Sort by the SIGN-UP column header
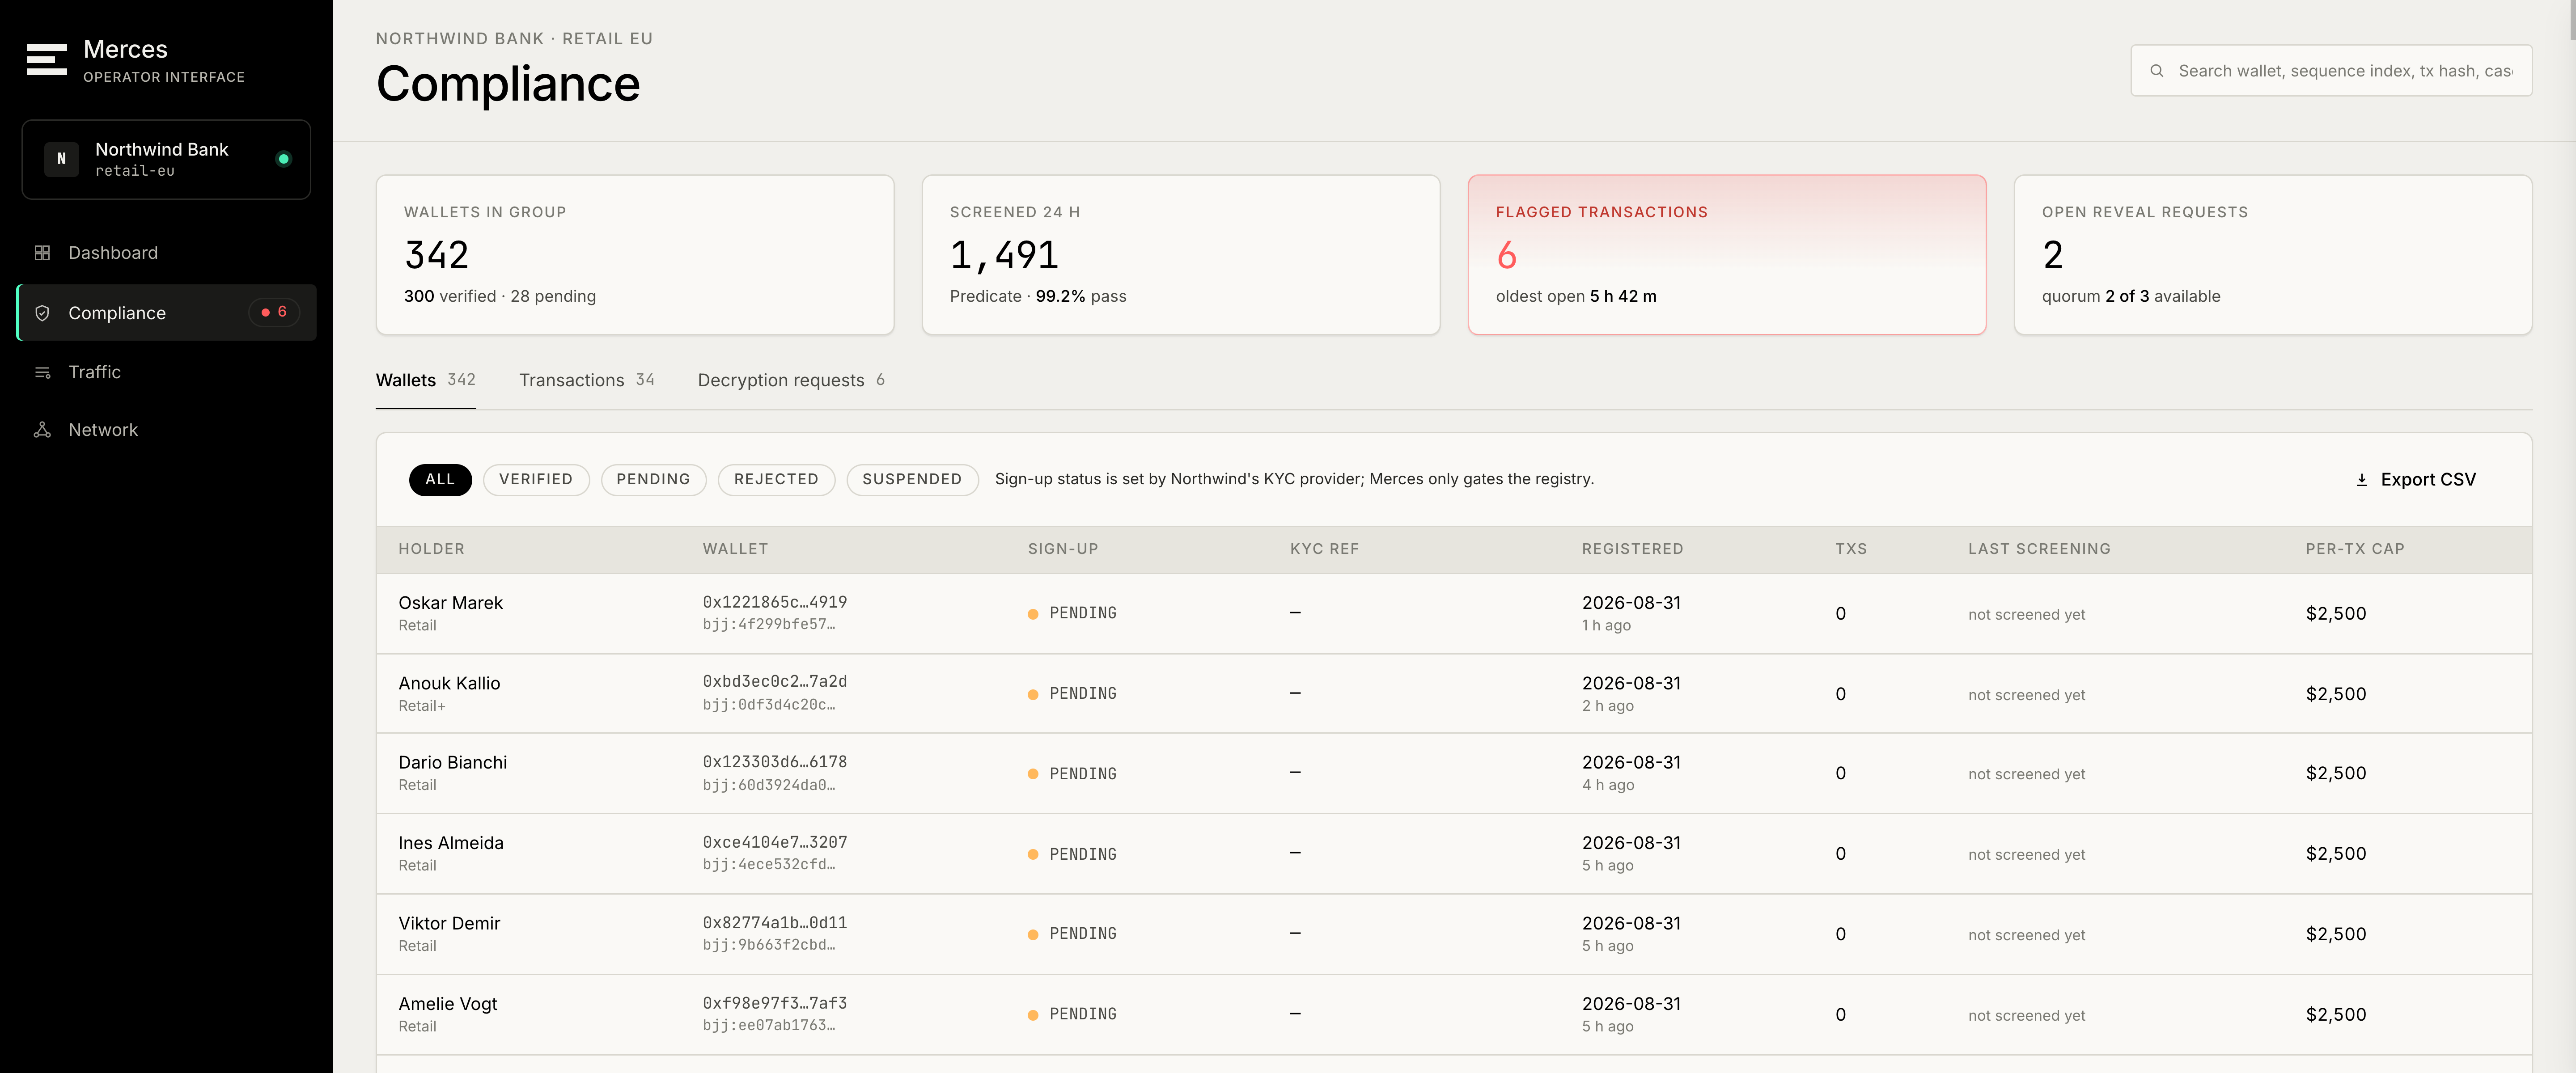The height and width of the screenshot is (1073, 2576). point(1063,549)
